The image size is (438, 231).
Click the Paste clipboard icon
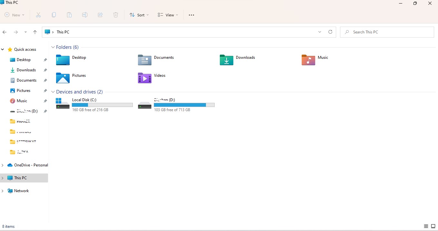click(69, 15)
